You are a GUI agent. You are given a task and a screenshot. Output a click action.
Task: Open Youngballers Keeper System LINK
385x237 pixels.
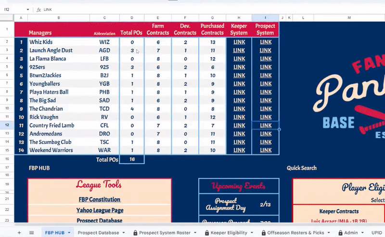tap(239, 84)
